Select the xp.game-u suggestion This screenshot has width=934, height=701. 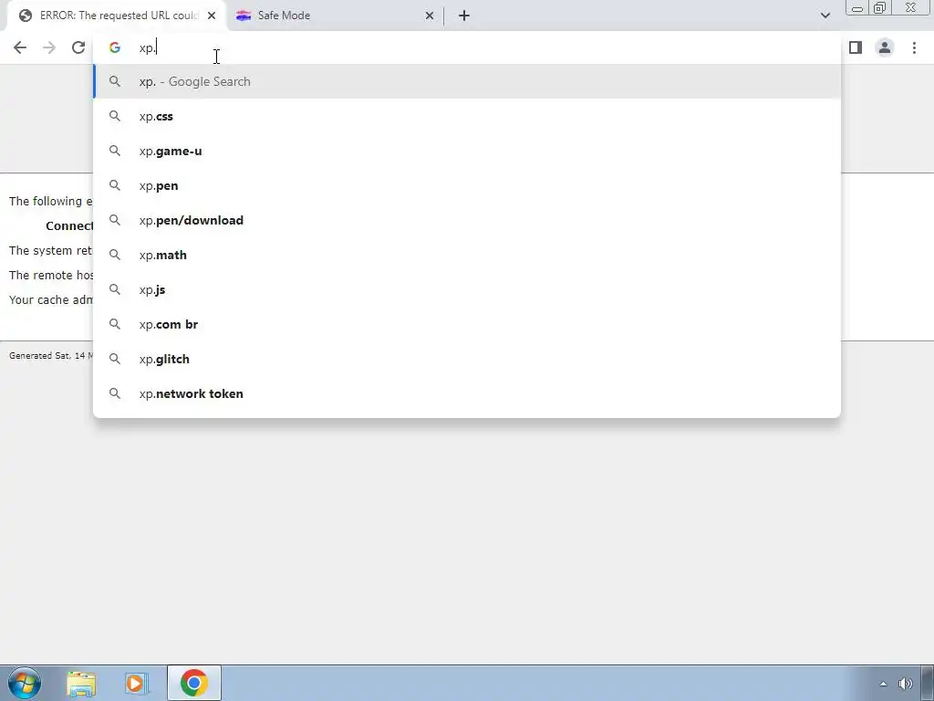click(467, 151)
